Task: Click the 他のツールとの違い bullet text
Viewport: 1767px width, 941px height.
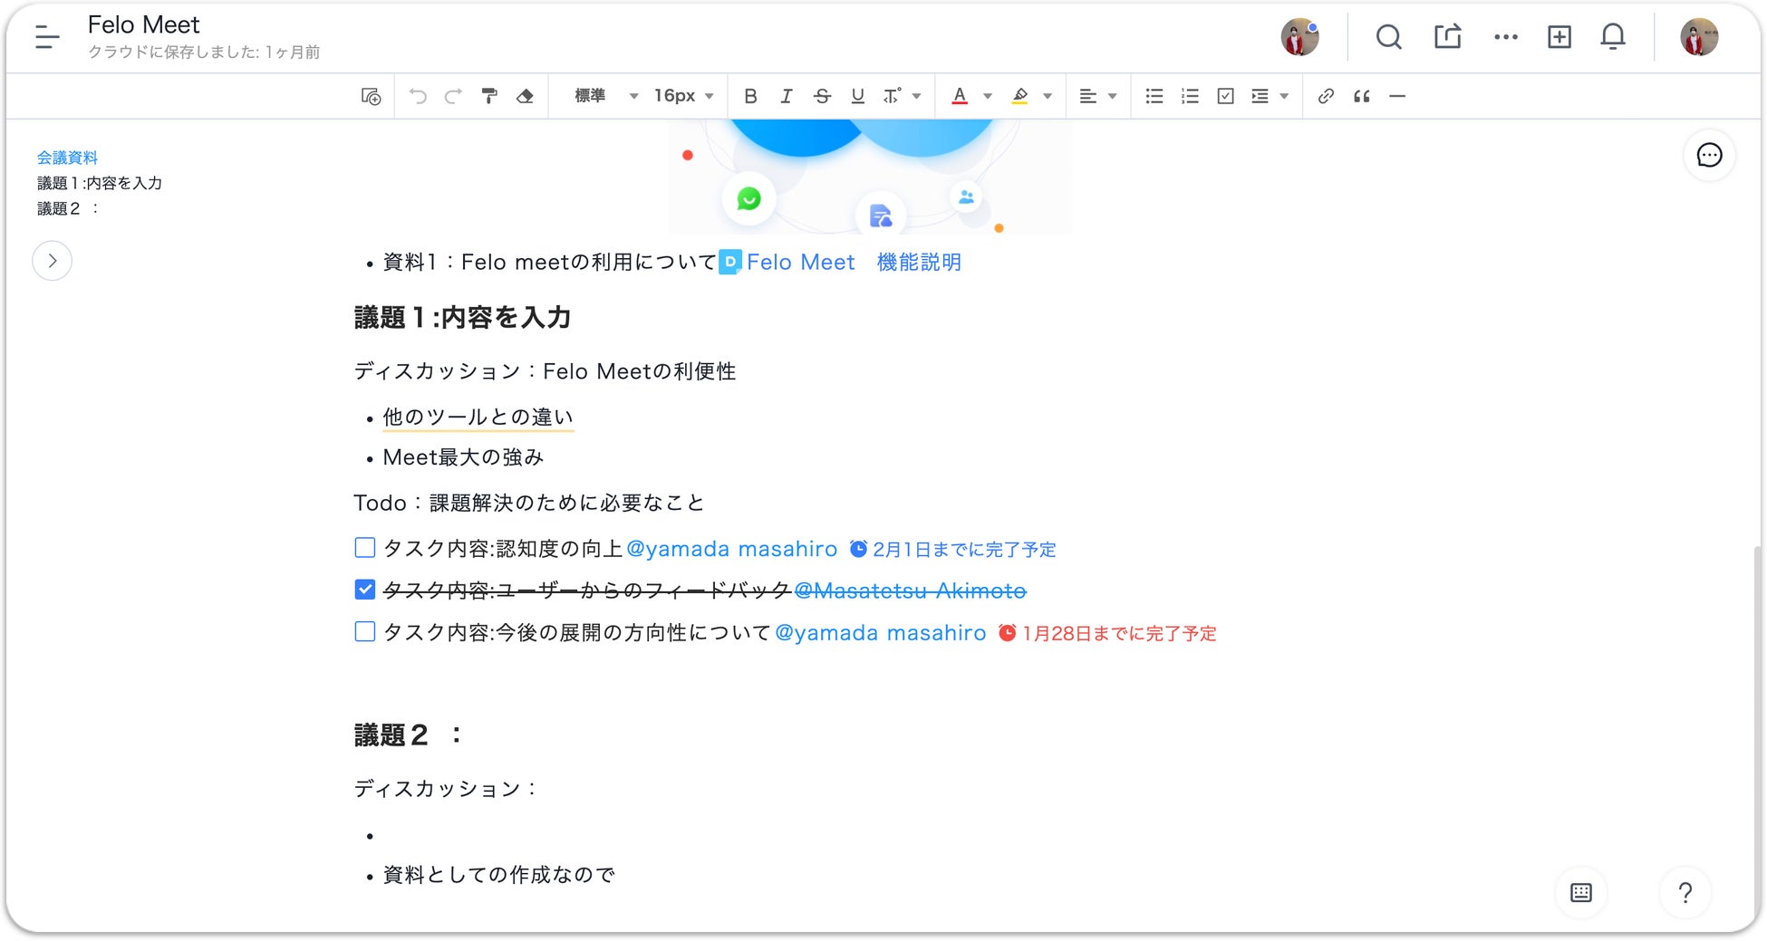Action: 478,417
